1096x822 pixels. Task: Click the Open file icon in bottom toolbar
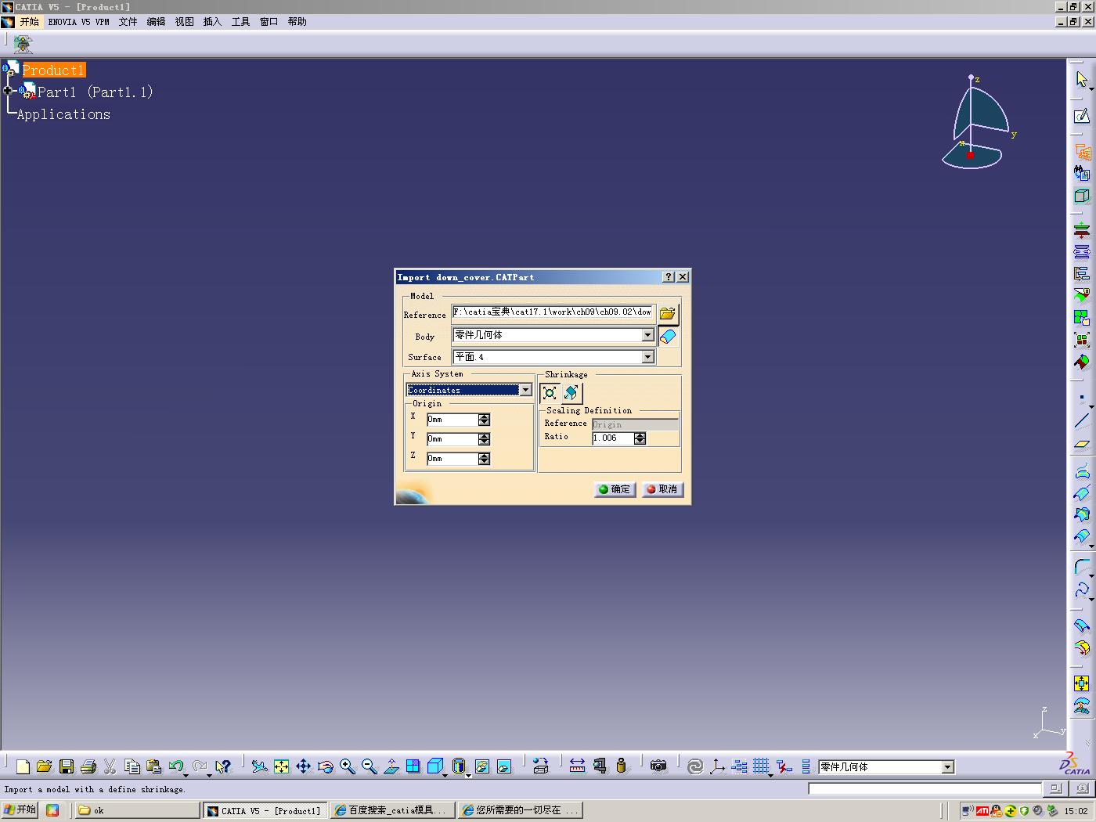pyautogui.click(x=44, y=766)
